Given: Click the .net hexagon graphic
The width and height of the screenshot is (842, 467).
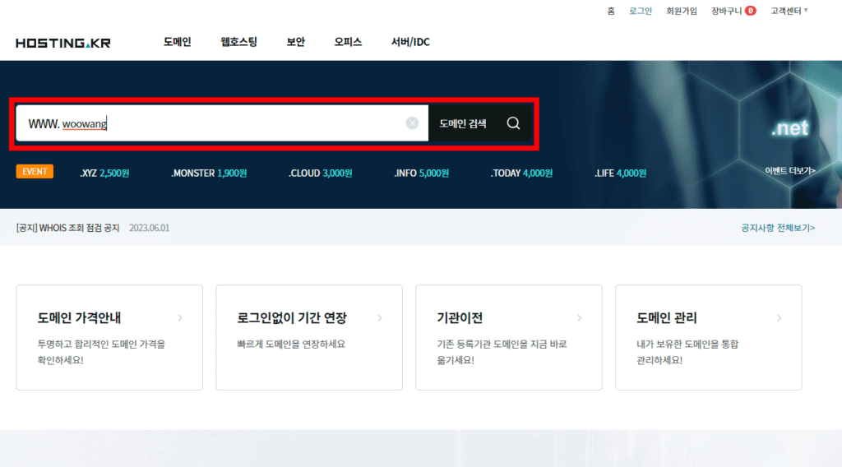Looking at the screenshot, I should (x=789, y=128).
